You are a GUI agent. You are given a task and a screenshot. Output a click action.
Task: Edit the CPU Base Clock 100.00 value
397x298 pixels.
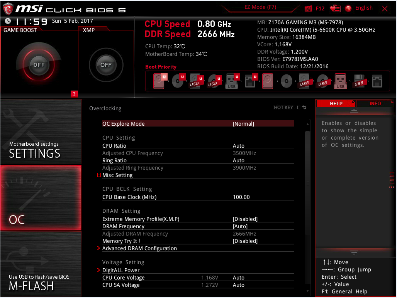point(241,197)
